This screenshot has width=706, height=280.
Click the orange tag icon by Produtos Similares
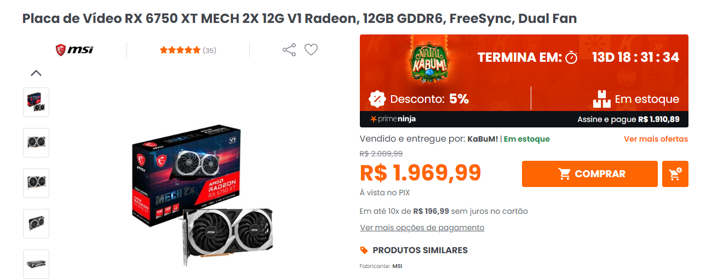[364, 250]
